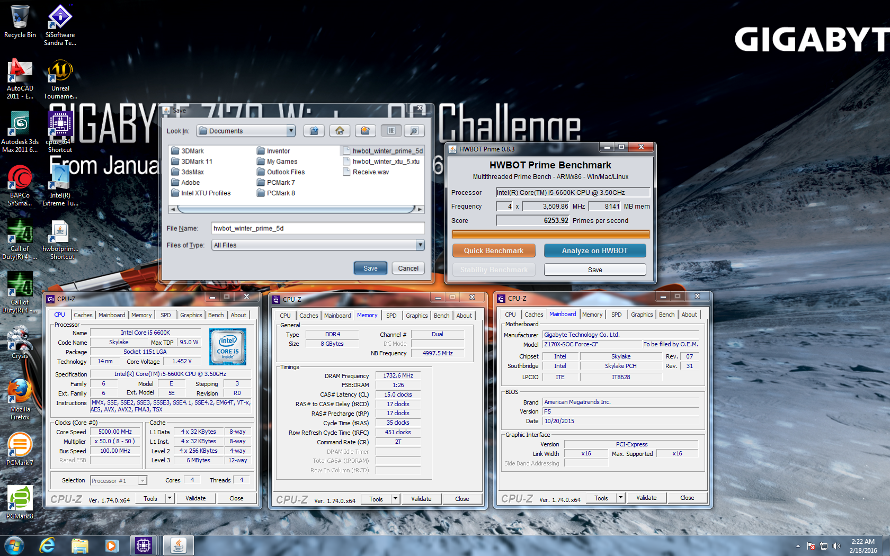Open the Recycle Bin desktop icon
The height and width of the screenshot is (556, 890).
[x=20, y=22]
